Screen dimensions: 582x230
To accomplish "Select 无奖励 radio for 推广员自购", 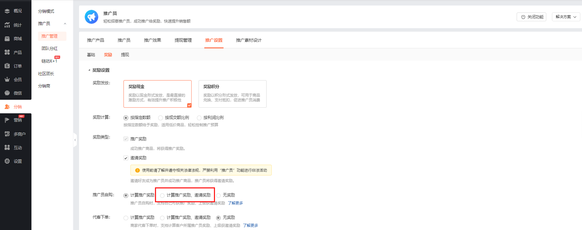I will click(x=219, y=195).
